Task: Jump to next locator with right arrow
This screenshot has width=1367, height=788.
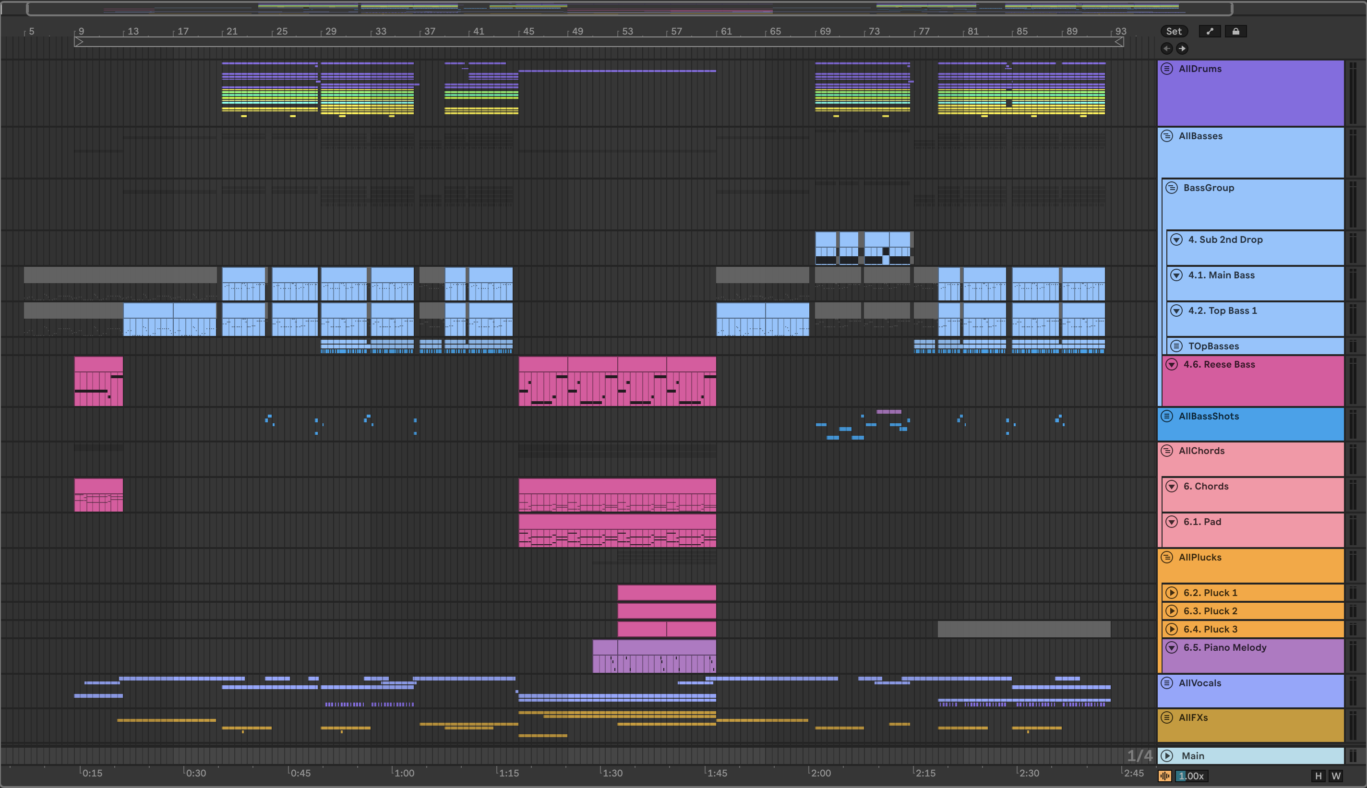Action: tap(1182, 48)
